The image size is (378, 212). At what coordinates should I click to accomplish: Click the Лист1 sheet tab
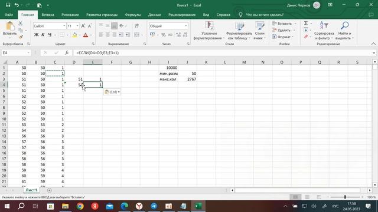(31, 190)
